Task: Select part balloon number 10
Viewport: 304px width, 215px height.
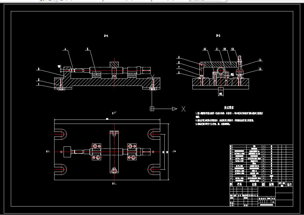Action: point(205,49)
